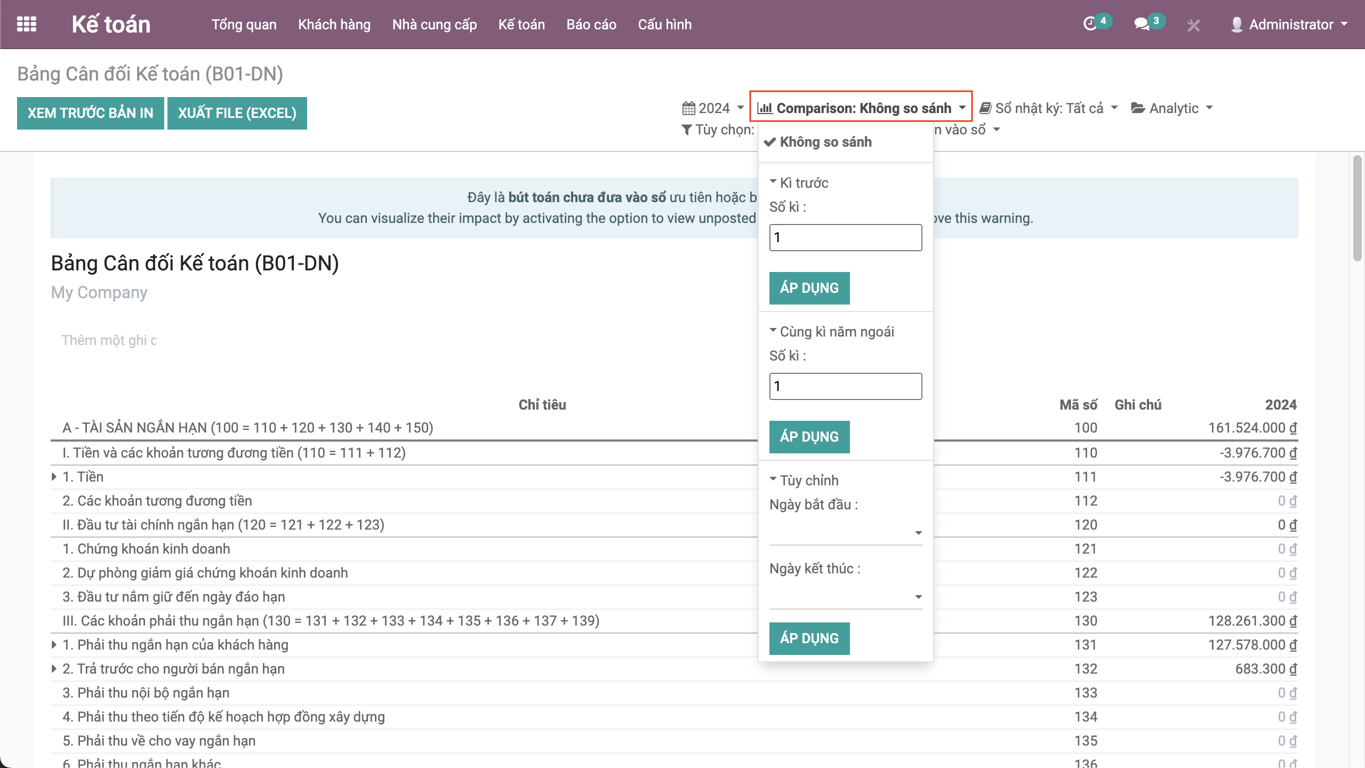The image size is (1365, 768).
Task: Click the Số kì field under Cùng kì năm ngoái
Action: click(845, 386)
